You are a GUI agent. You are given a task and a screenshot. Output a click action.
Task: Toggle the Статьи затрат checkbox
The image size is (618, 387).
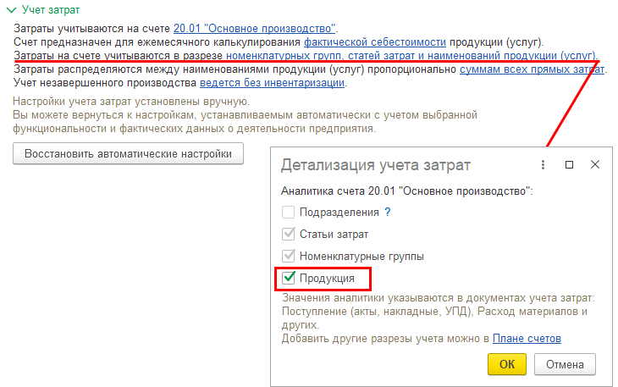(288, 234)
